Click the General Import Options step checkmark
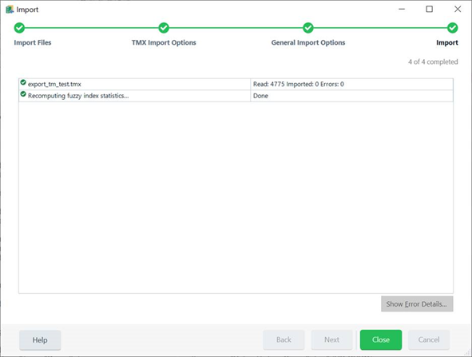This screenshot has height=357, width=472. point(308,28)
